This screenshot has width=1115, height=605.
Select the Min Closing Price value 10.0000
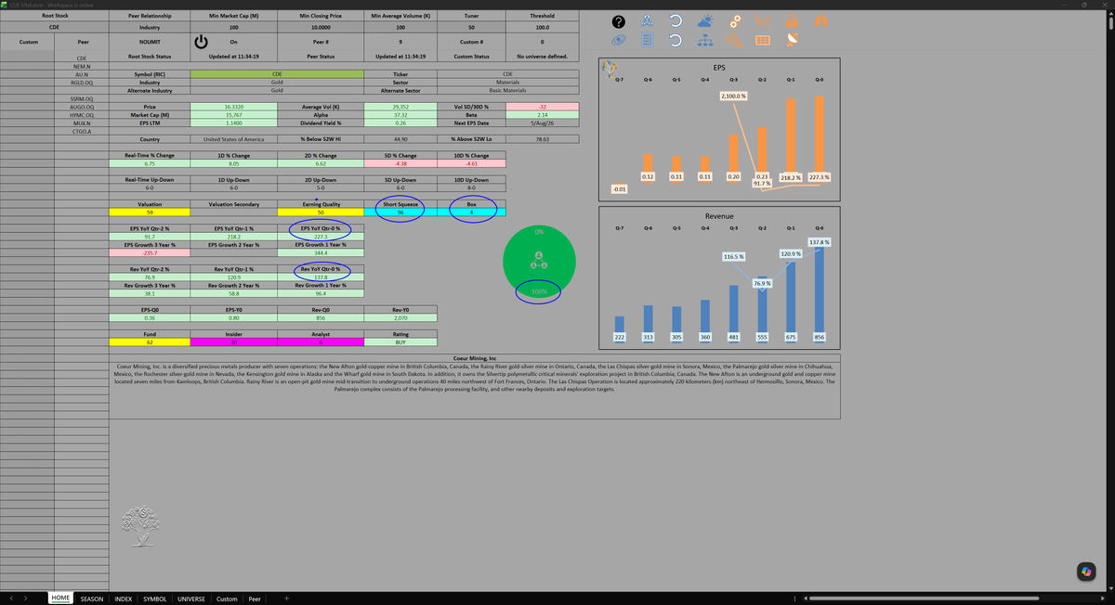(x=321, y=28)
